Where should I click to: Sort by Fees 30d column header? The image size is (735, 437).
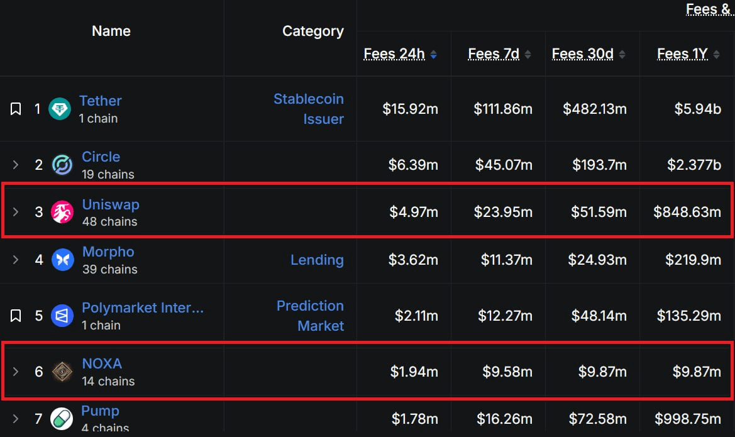click(589, 54)
